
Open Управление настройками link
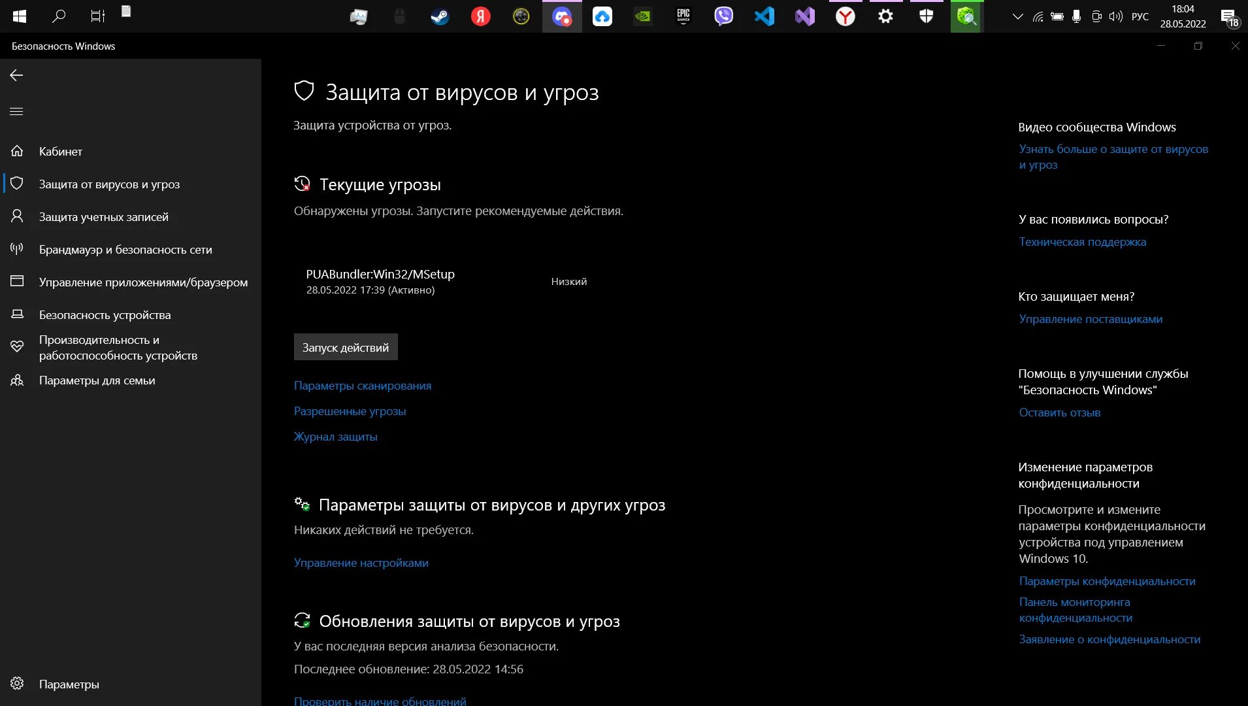point(361,562)
